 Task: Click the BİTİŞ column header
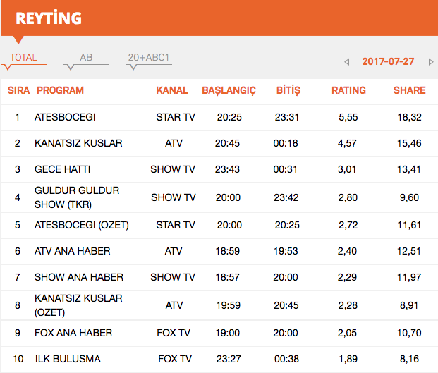click(x=288, y=90)
